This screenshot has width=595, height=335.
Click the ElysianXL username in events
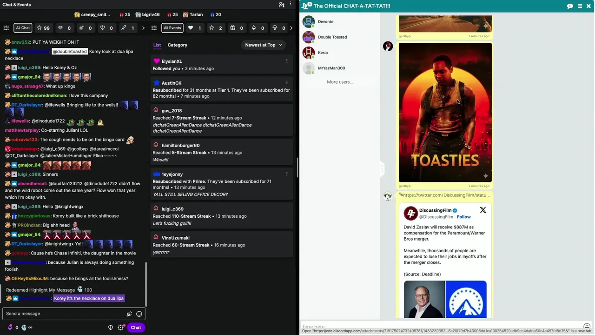[x=172, y=61]
